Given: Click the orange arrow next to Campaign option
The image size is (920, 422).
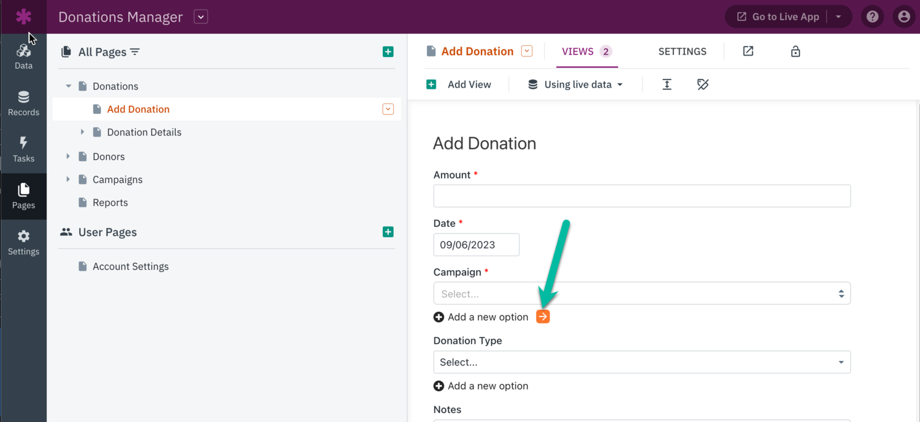Looking at the screenshot, I should 543,317.
